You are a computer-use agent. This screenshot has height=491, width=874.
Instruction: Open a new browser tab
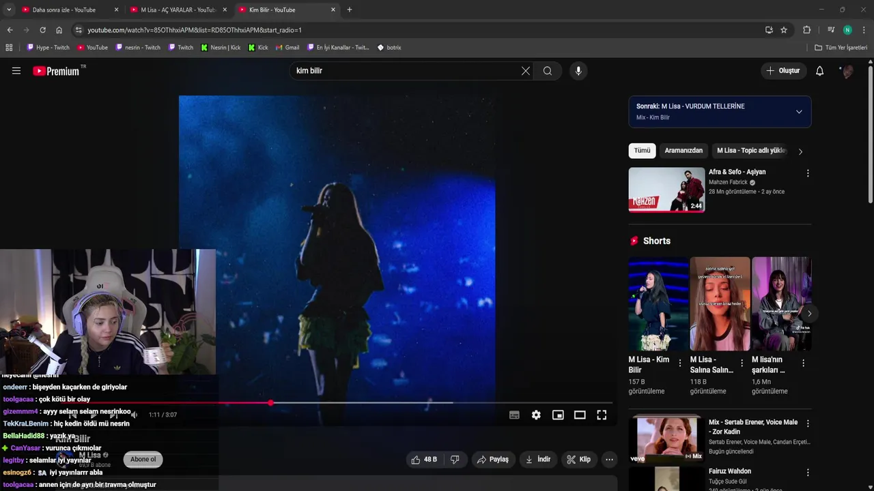point(350,10)
